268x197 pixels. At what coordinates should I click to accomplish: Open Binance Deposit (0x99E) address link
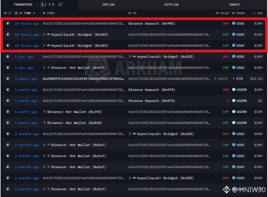pos(152,23)
